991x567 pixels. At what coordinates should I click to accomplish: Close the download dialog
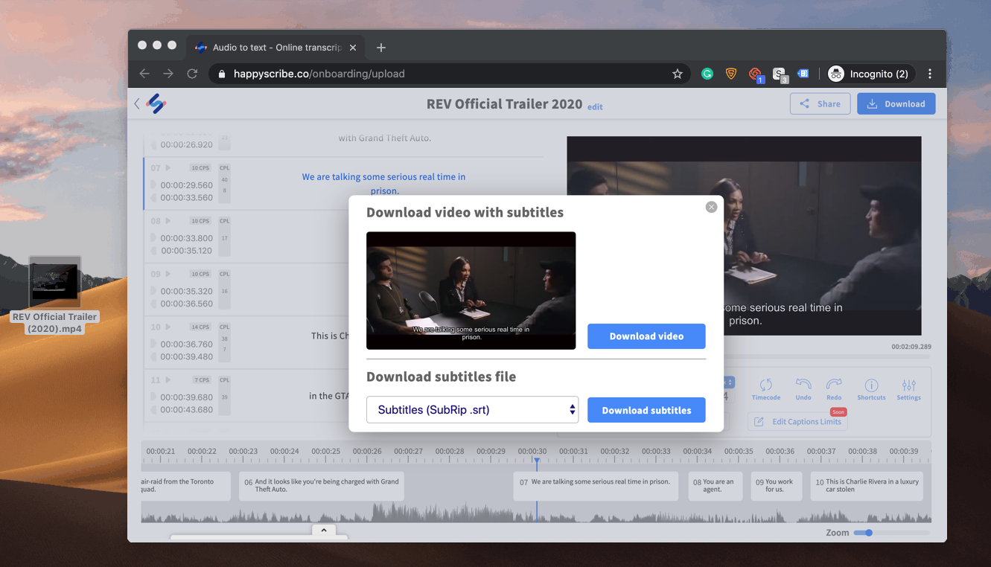coord(711,207)
